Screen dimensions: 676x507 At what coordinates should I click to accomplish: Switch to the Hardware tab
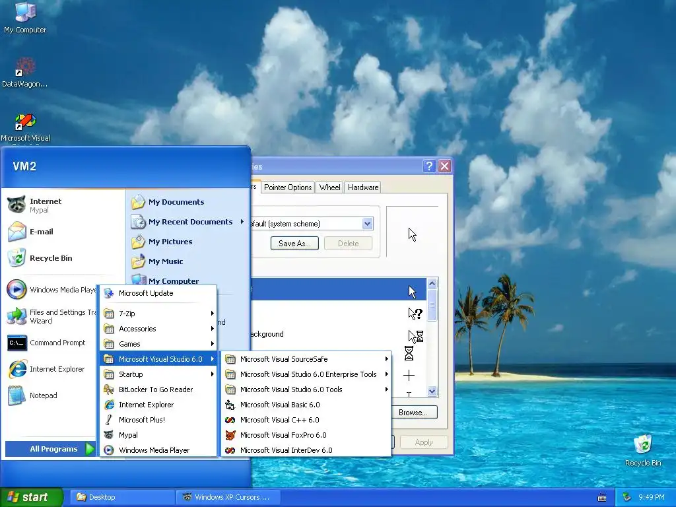pos(363,187)
